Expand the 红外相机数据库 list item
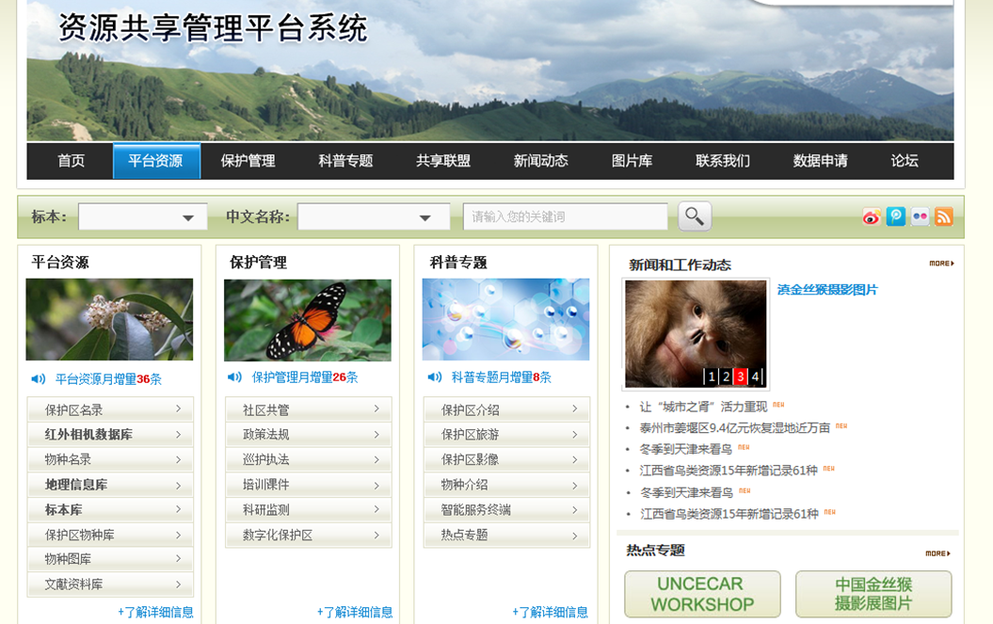 [x=110, y=435]
